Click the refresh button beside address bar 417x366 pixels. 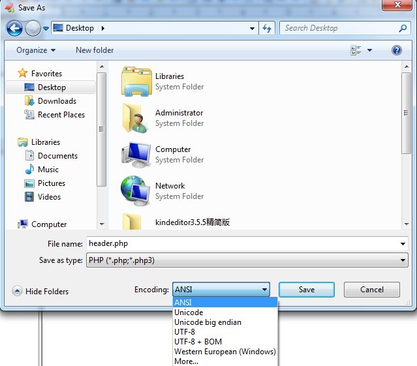266,28
